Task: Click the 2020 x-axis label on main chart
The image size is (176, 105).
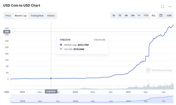Action: pyautogui.click(x=75, y=92)
